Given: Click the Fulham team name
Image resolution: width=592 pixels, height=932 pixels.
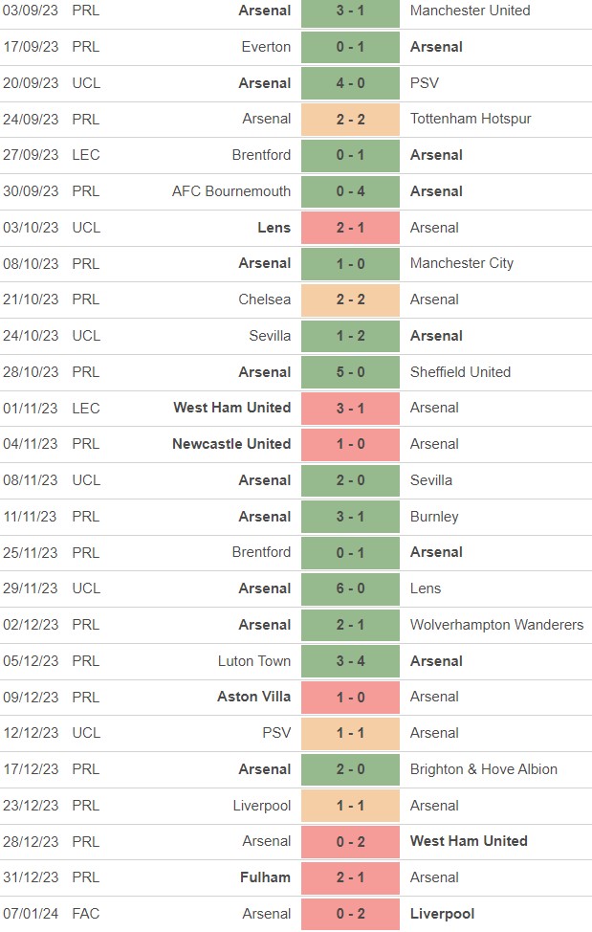Looking at the screenshot, I should [x=266, y=877].
